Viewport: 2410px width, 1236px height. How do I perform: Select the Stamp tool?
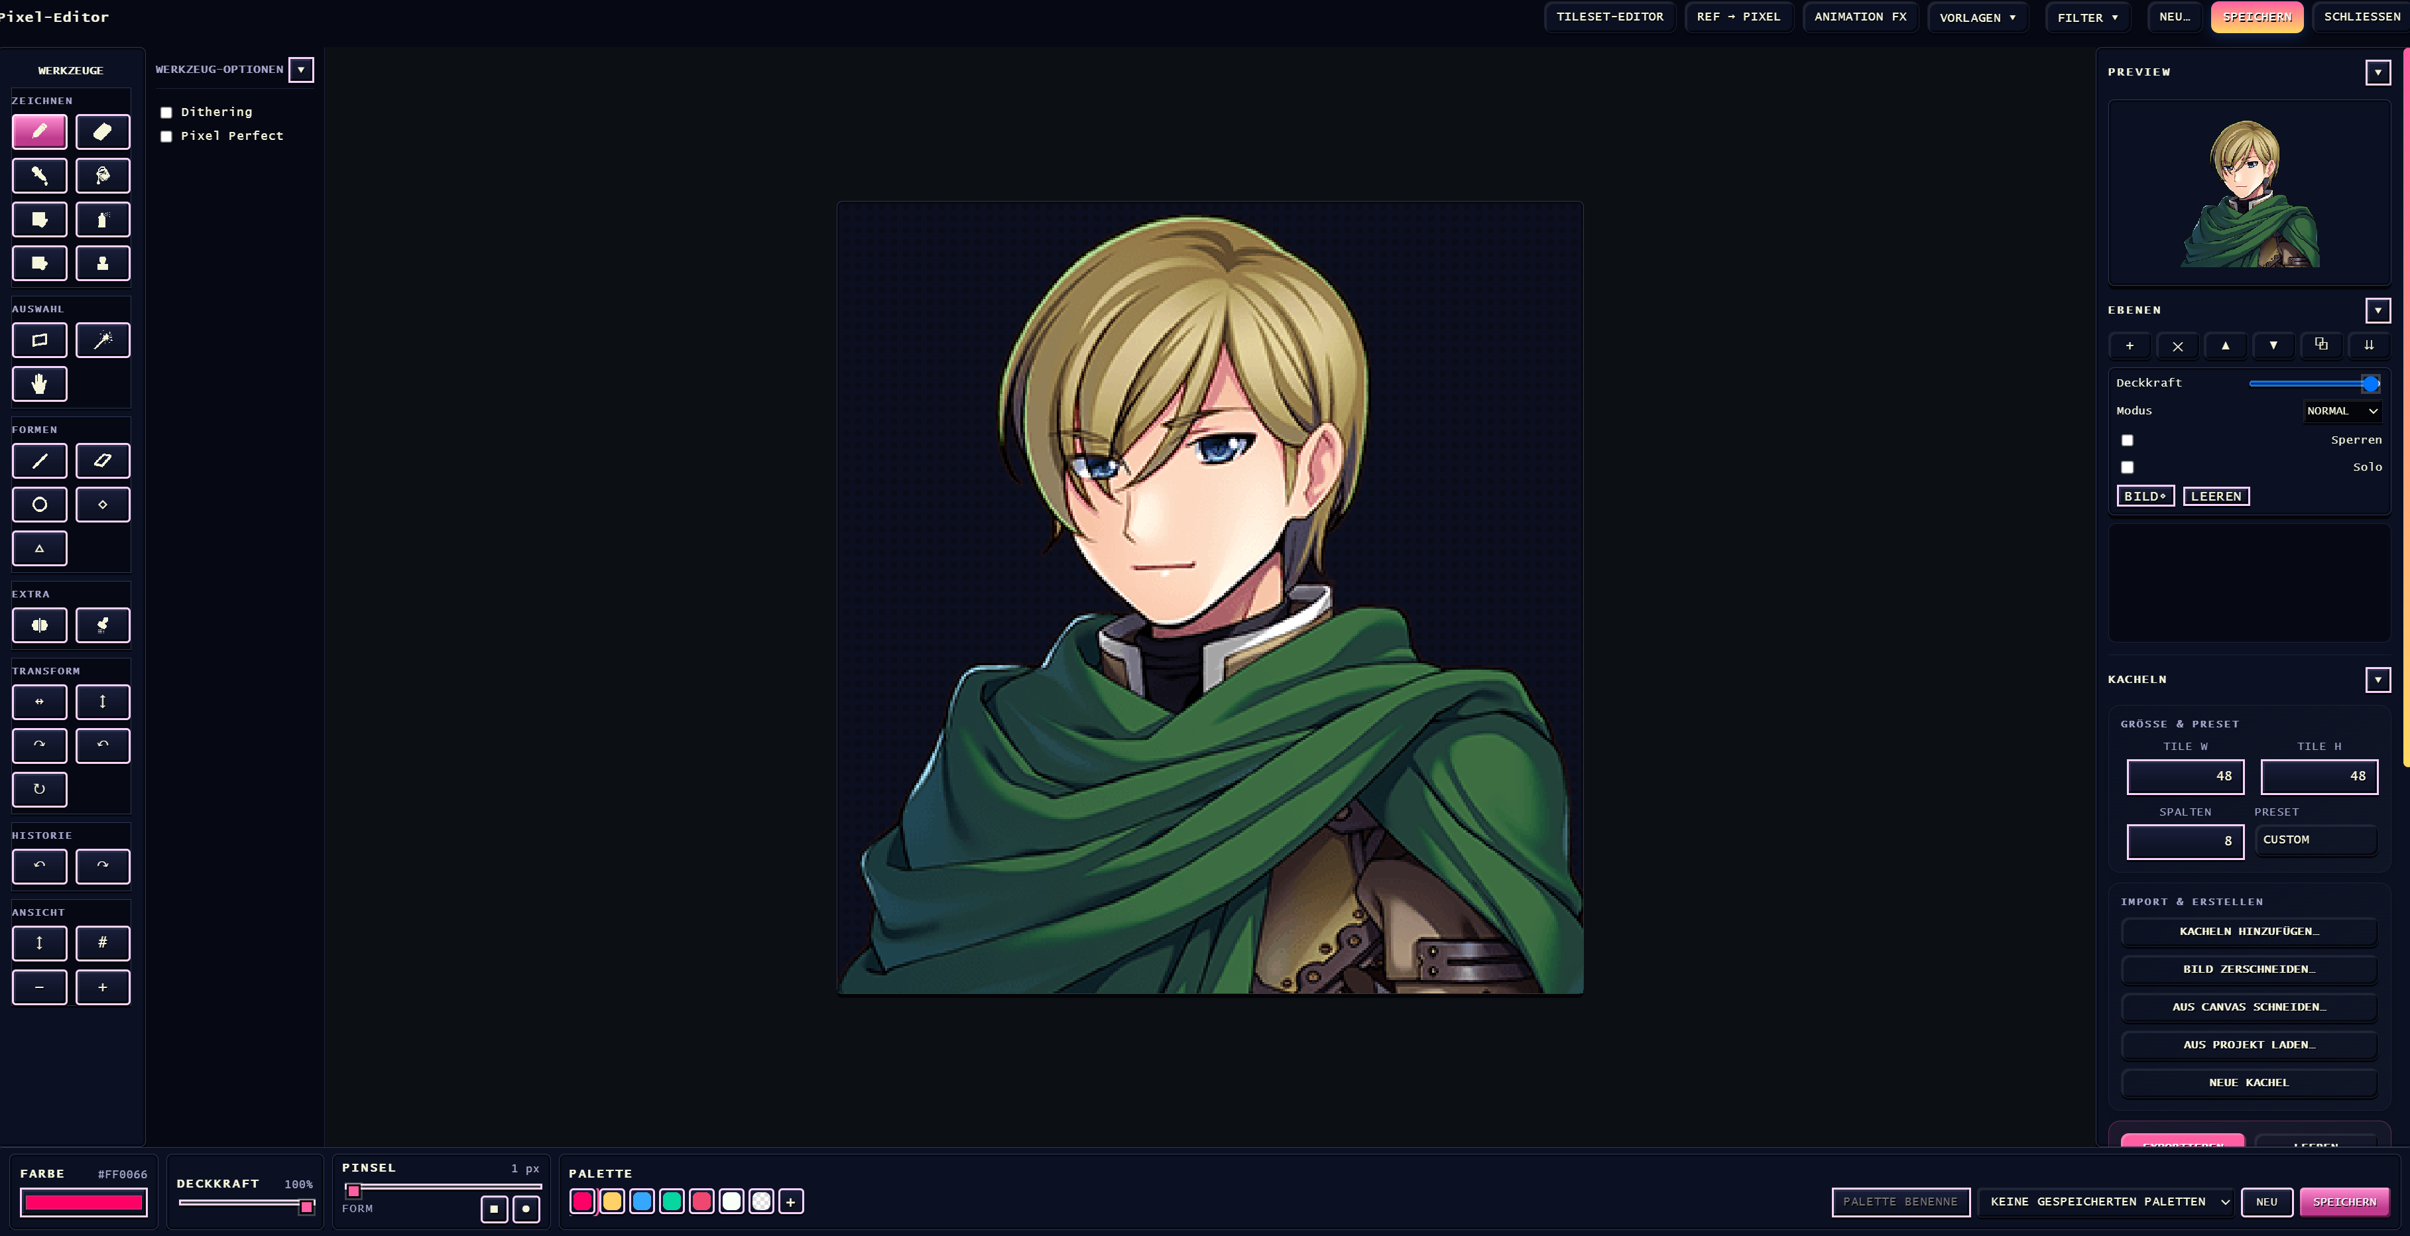103,264
